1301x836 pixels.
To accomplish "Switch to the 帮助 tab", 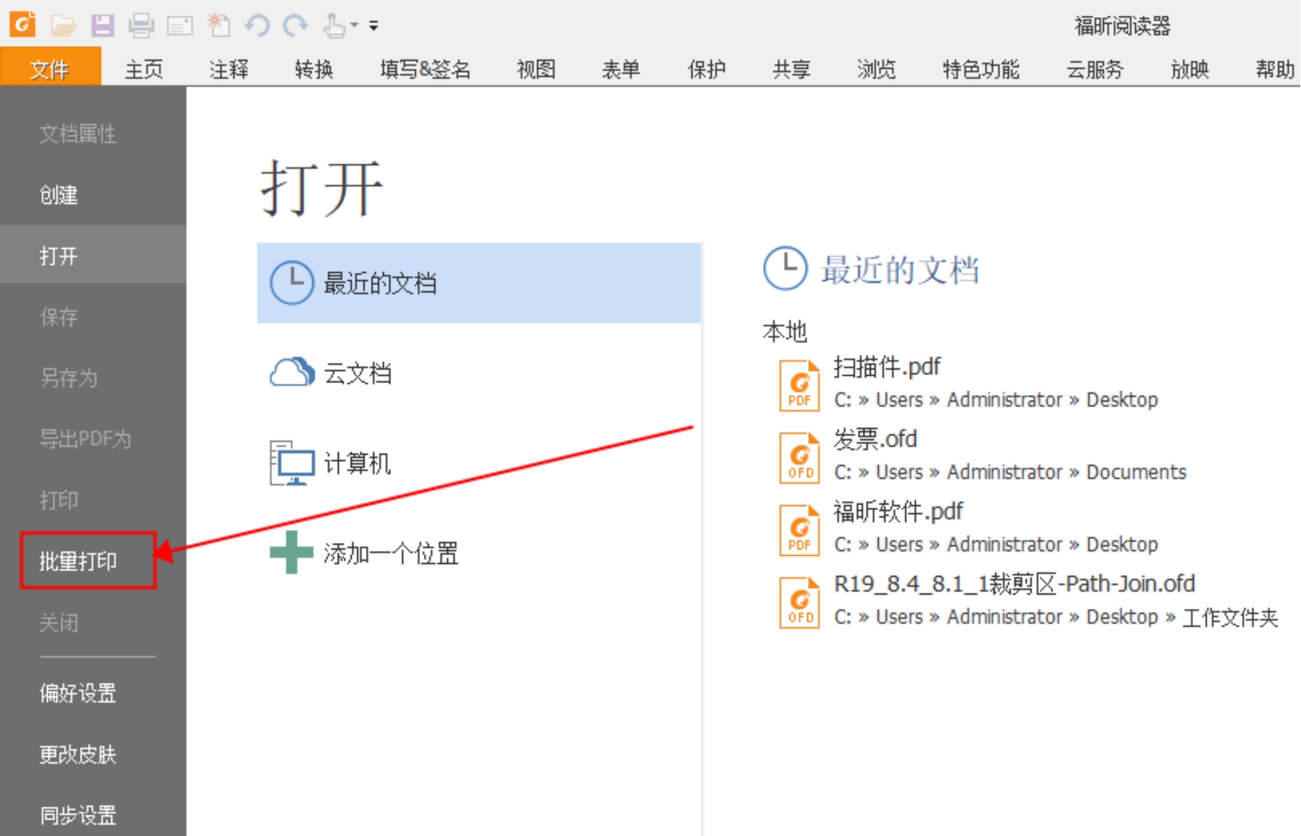I will pyautogui.click(x=1275, y=69).
